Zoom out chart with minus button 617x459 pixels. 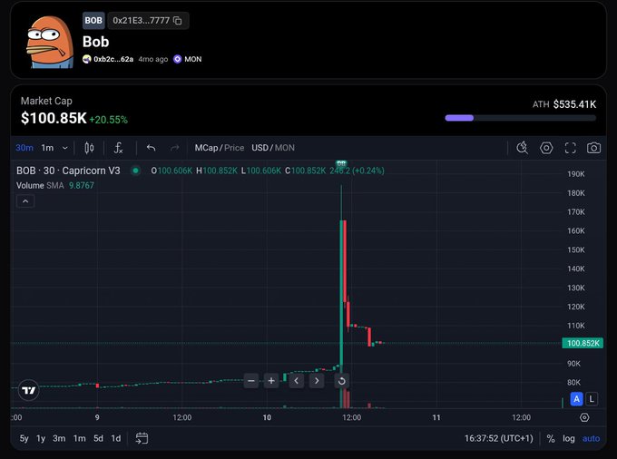click(x=251, y=381)
